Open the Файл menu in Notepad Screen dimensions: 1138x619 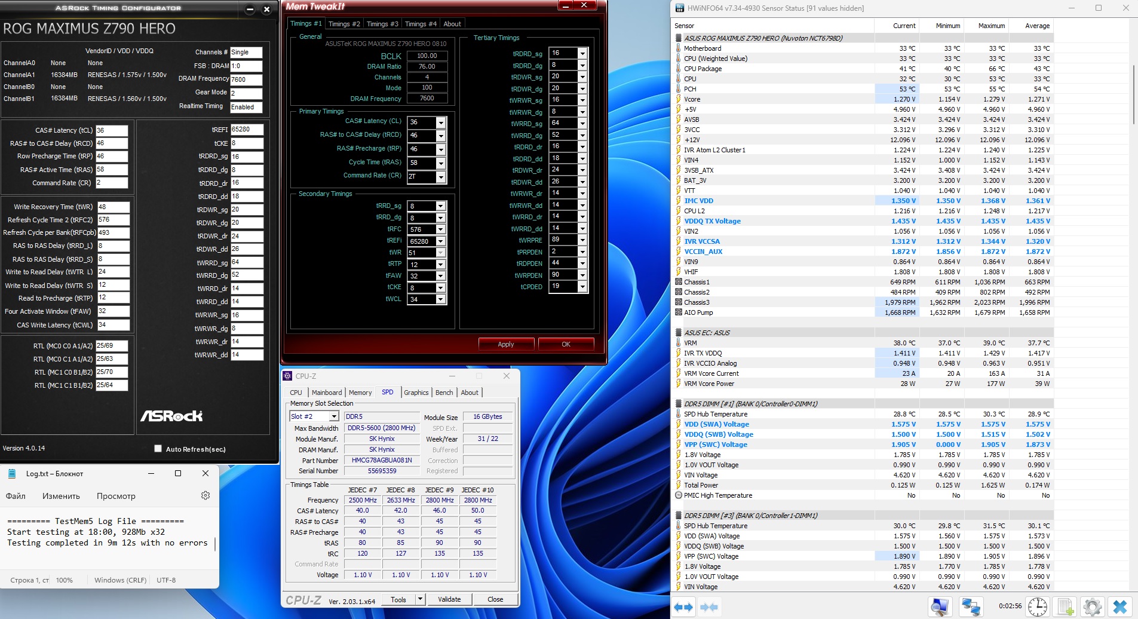(x=16, y=496)
